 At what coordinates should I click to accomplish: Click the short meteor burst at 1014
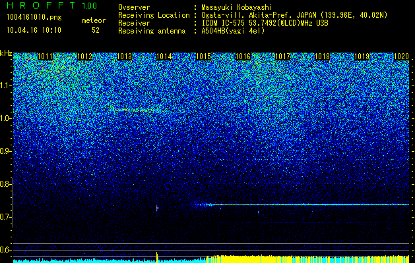(157, 208)
